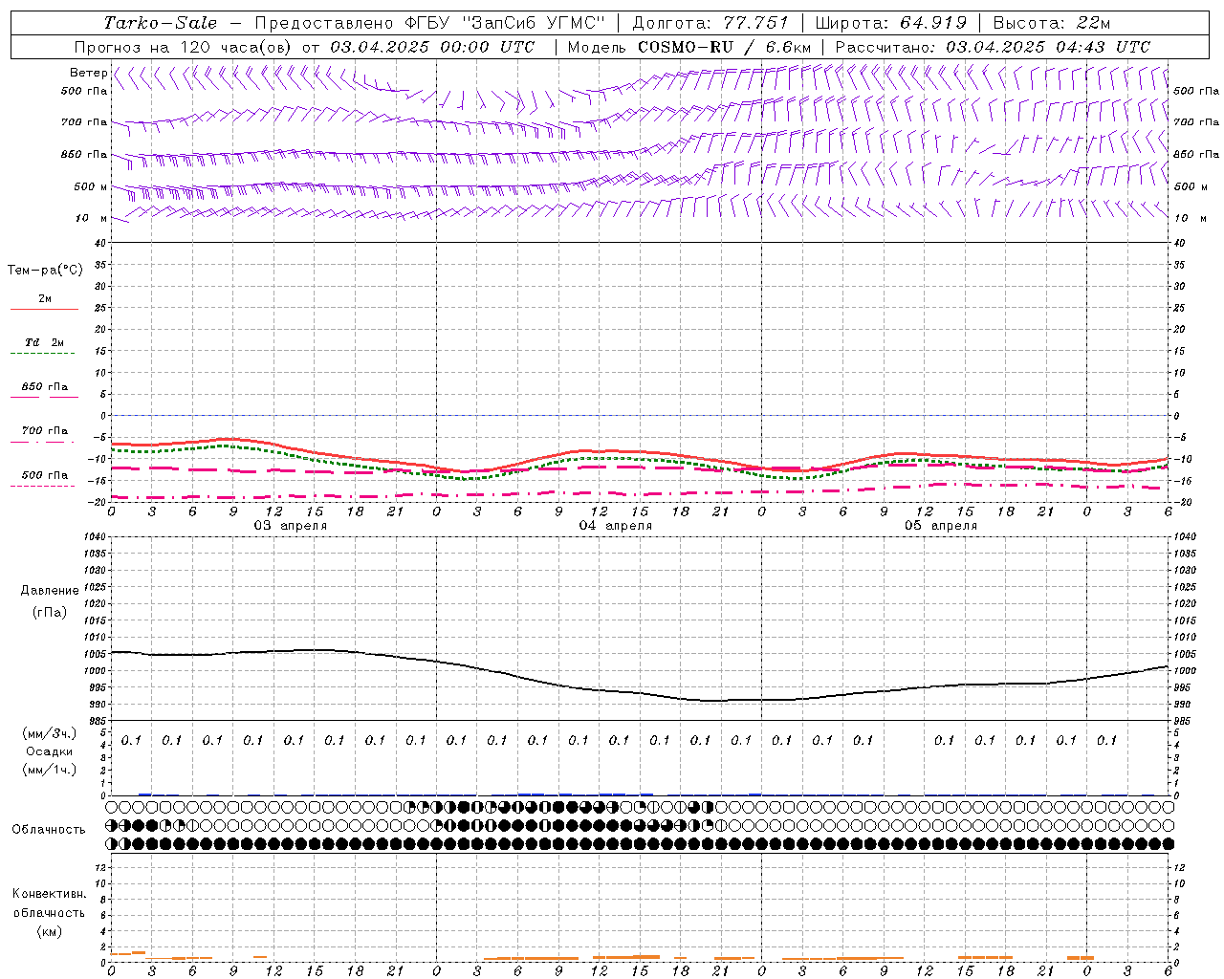
Task: Click the forecast start time 03.04.2025 00:00 UTC
Action: point(432,47)
